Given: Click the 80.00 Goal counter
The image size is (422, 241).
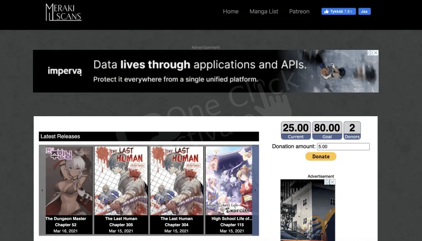Looking at the screenshot, I should coord(327,131).
